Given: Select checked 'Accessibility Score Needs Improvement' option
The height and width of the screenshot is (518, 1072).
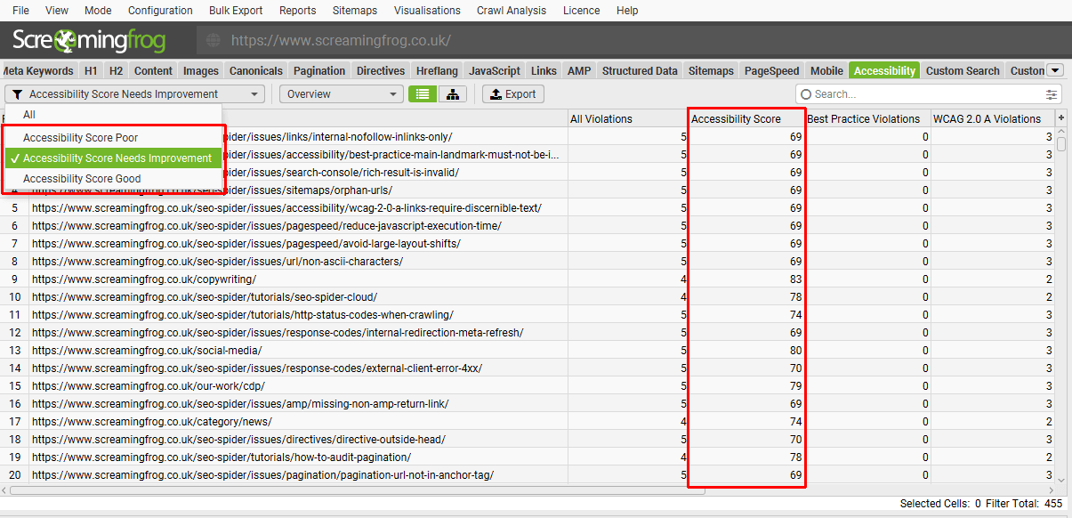Looking at the screenshot, I should 113,158.
